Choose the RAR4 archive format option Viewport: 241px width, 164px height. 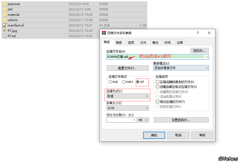[124, 82]
